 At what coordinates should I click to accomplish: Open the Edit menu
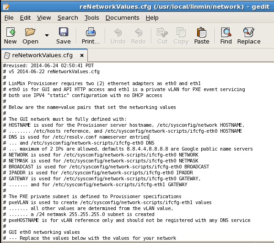[25, 18]
